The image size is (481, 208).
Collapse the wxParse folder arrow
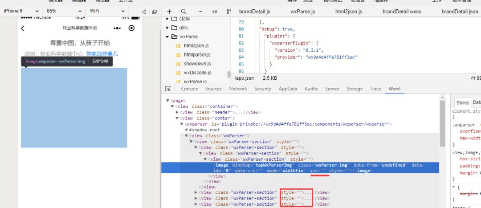(x=167, y=37)
